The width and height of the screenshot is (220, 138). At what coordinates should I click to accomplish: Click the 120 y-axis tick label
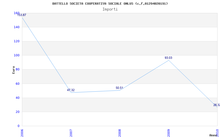click(16, 41)
